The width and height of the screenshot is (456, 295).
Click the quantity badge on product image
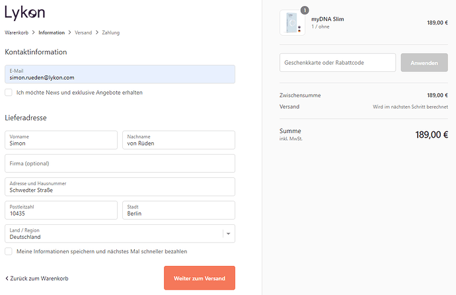(305, 10)
